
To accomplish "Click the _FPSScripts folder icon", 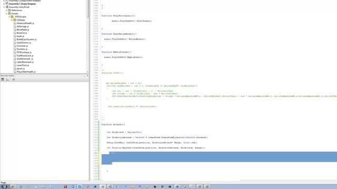I will pyautogui.click(x=12, y=17).
